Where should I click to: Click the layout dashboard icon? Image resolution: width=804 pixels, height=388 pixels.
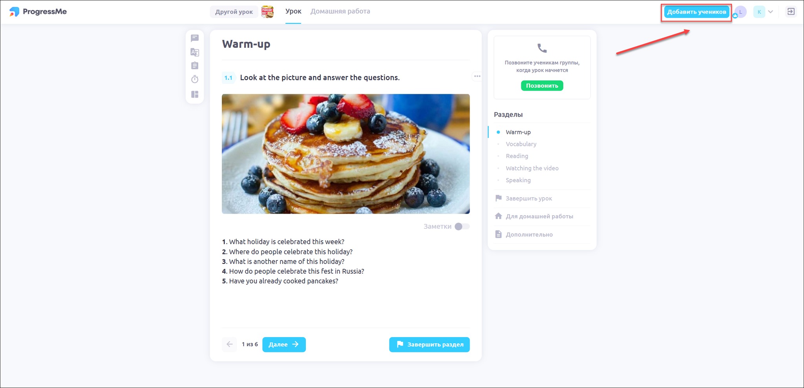pyautogui.click(x=195, y=94)
